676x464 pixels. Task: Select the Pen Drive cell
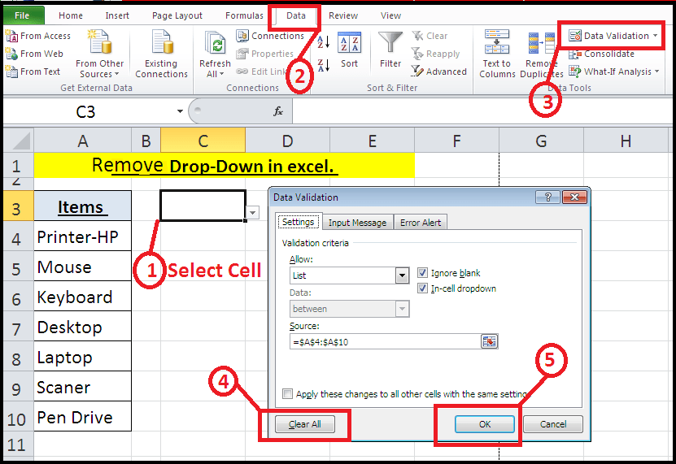(x=83, y=417)
